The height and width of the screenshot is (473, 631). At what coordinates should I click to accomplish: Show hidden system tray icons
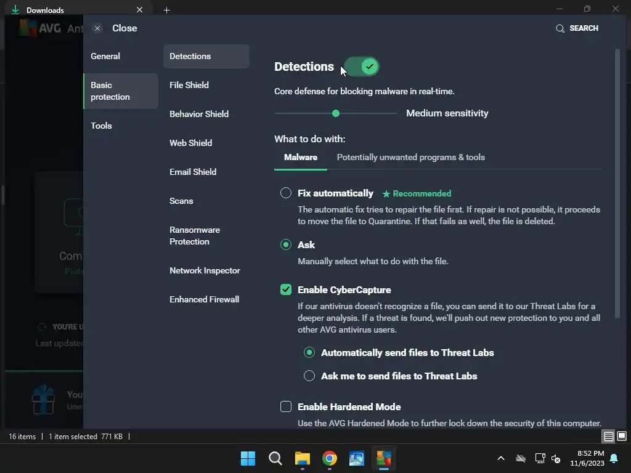tap(501, 458)
